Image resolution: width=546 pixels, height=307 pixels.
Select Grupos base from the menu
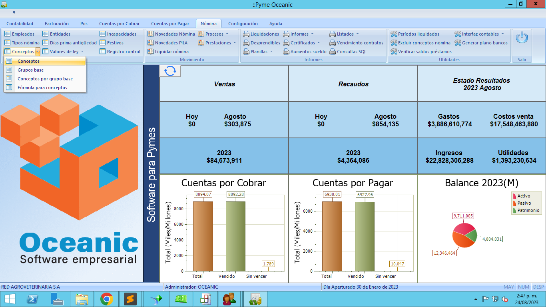[x=30, y=70]
